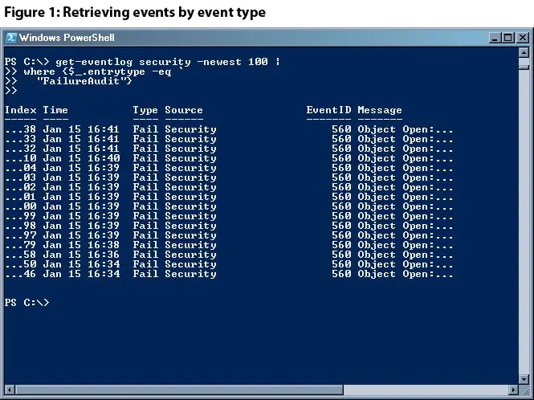Click the index '...00' entry
The height and width of the screenshot is (400, 534).
point(20,206)
